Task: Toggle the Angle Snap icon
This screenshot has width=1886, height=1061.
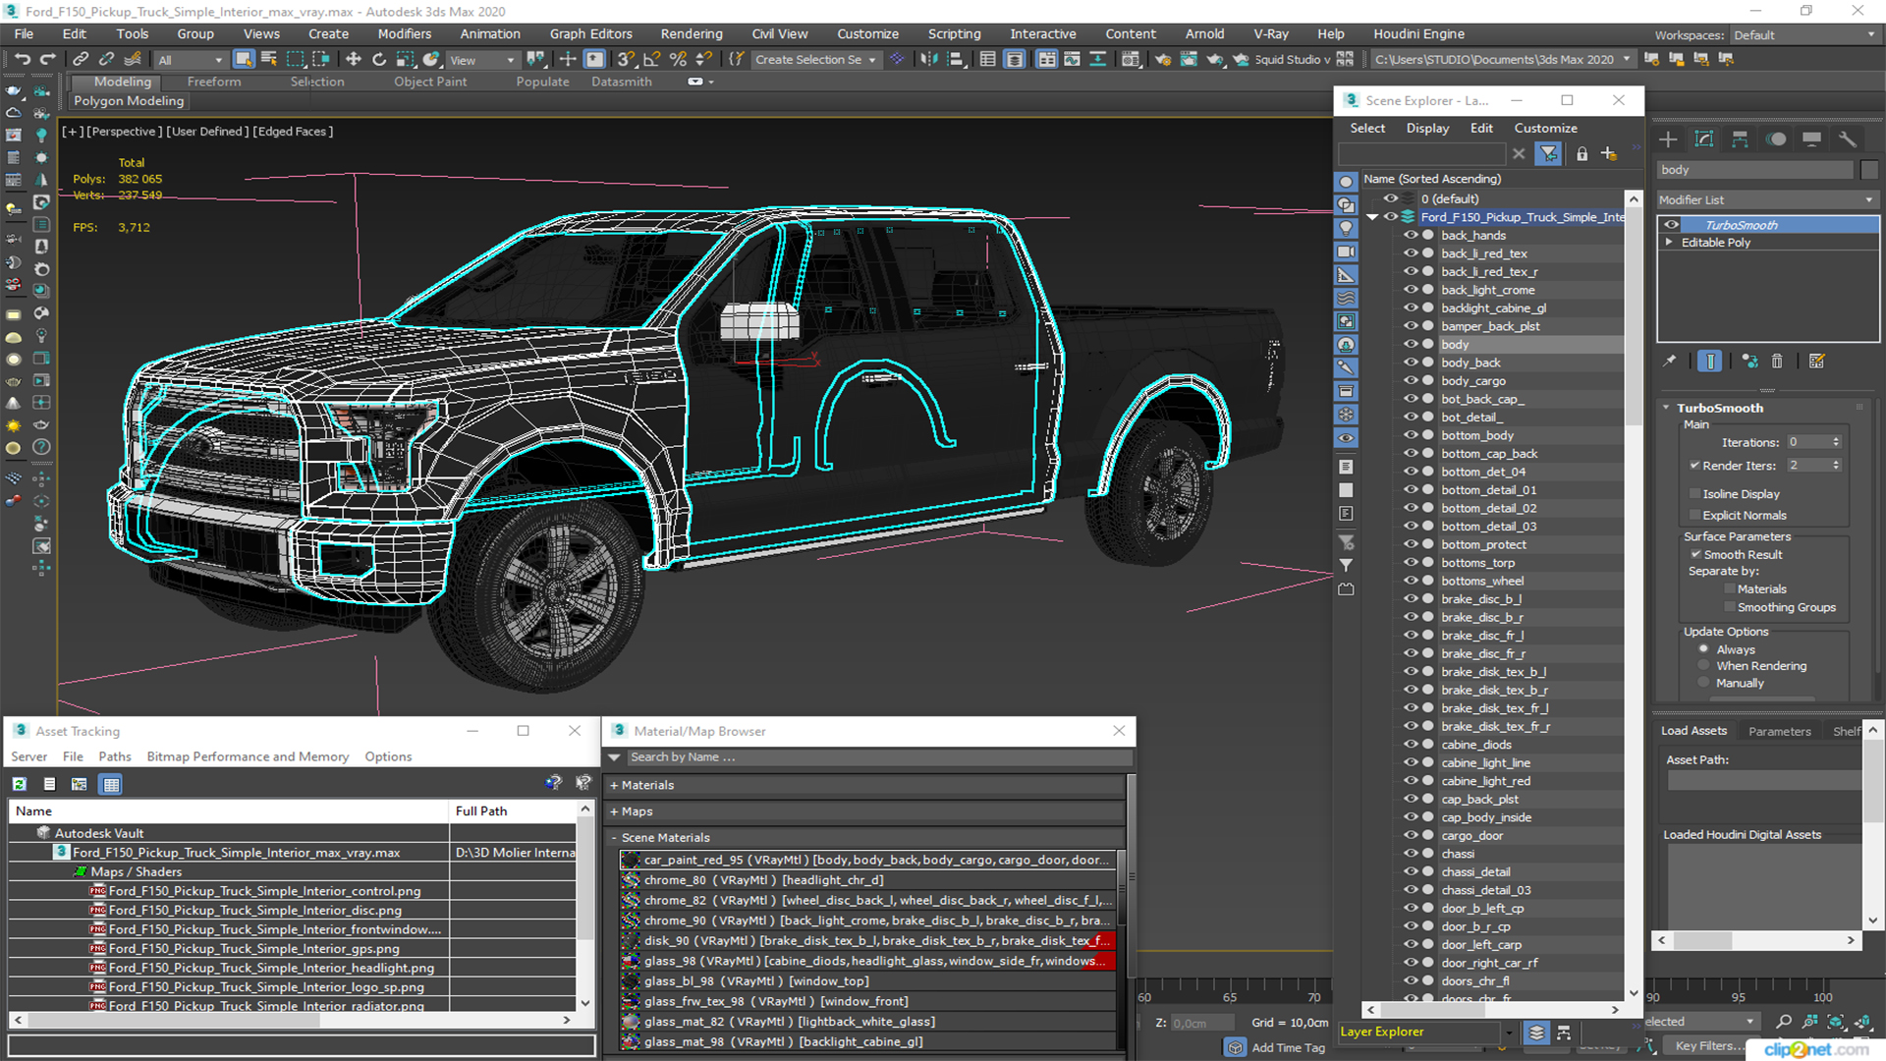Action: coord(651,59)
